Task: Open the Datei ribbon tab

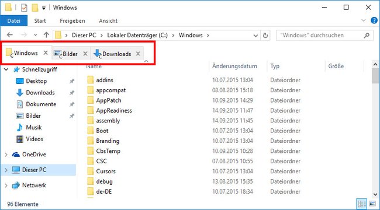Action: coord(14,21)
